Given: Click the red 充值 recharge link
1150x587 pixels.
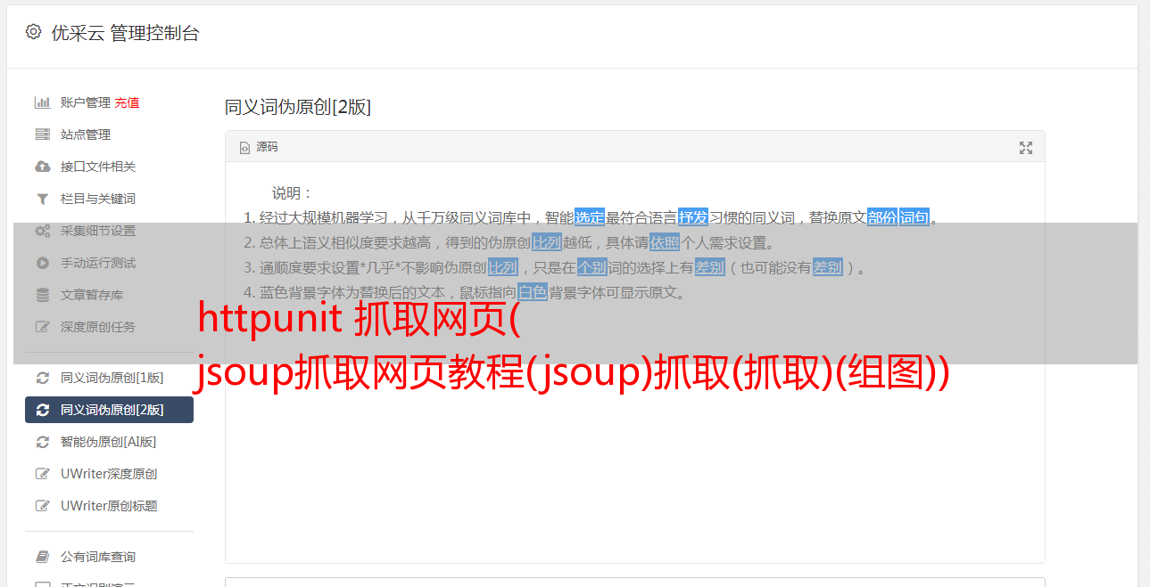Looking at the screenshot, I should [x=127, y=102].
